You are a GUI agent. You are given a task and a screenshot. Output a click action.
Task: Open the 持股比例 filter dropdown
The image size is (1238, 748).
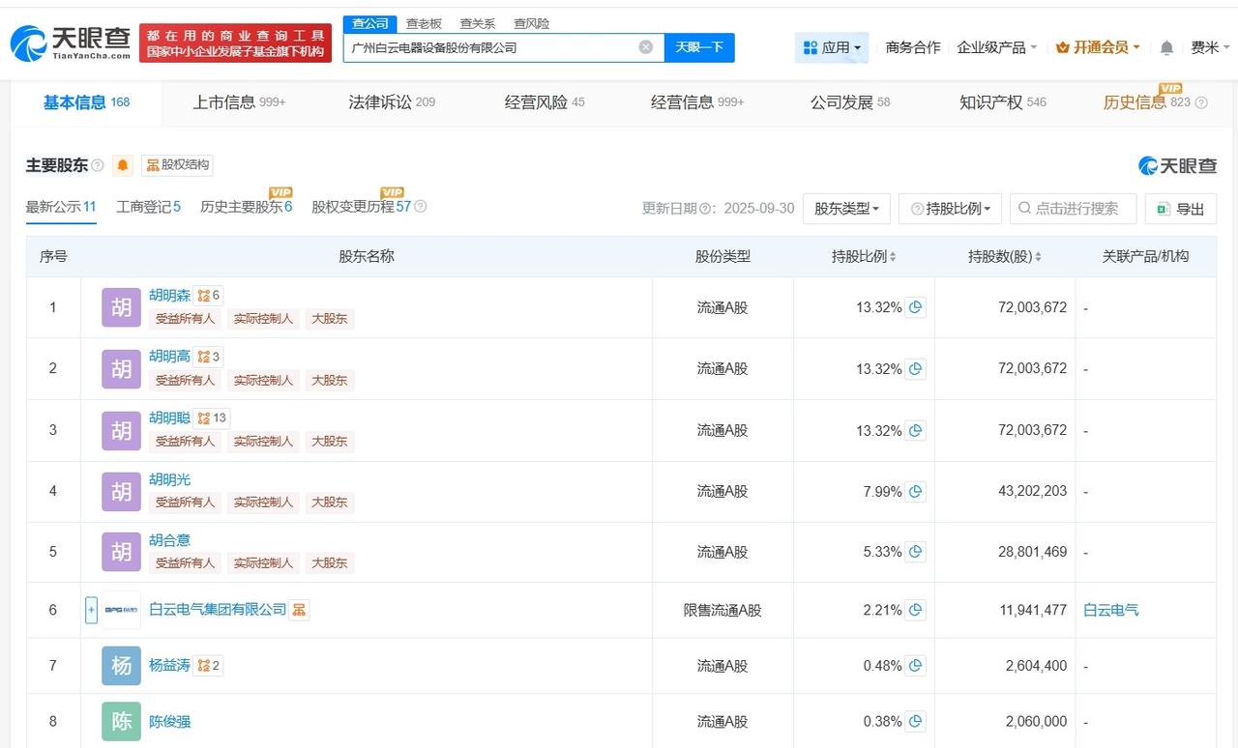point(950,209)
